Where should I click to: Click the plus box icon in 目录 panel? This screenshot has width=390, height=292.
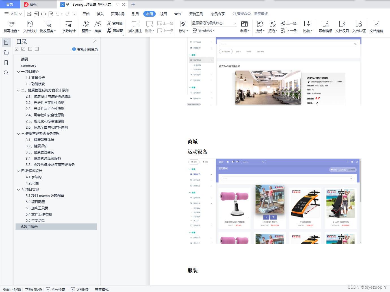(30, 49)
